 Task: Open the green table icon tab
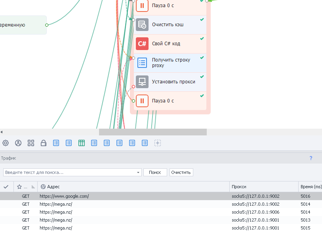point(82,143)
